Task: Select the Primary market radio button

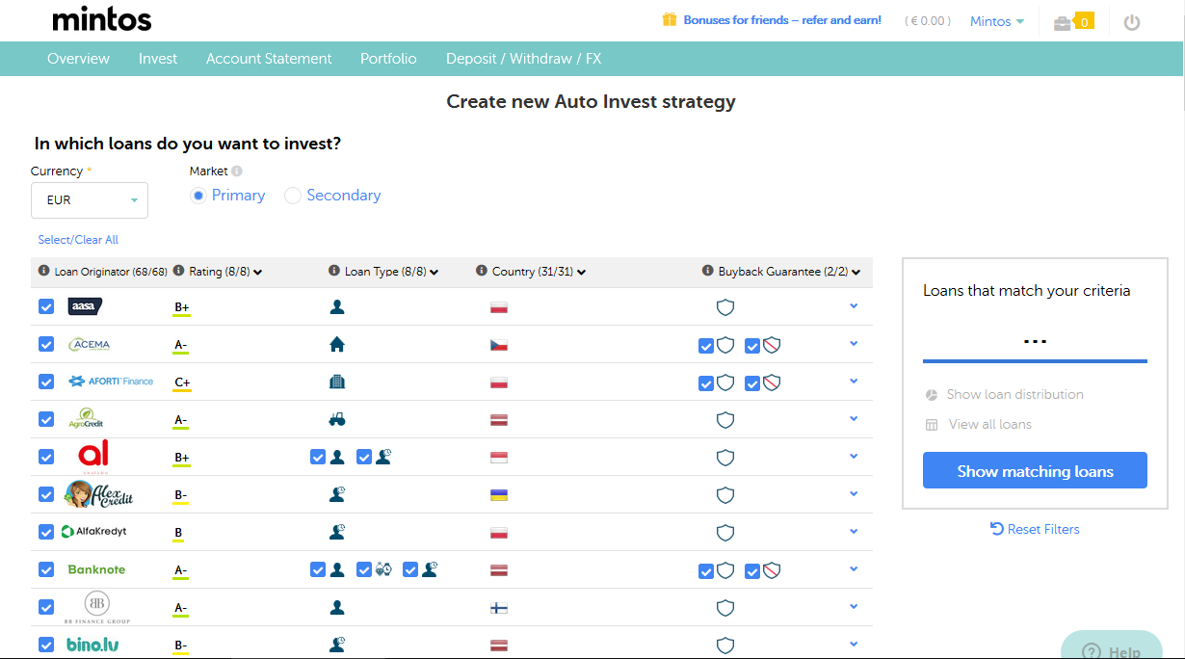Action: point(198,196)
